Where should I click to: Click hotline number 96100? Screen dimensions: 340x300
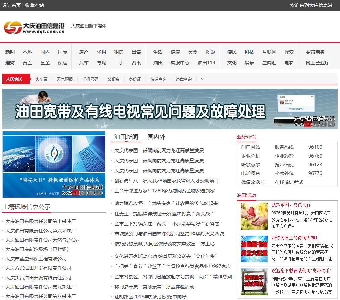pos(315,147)
